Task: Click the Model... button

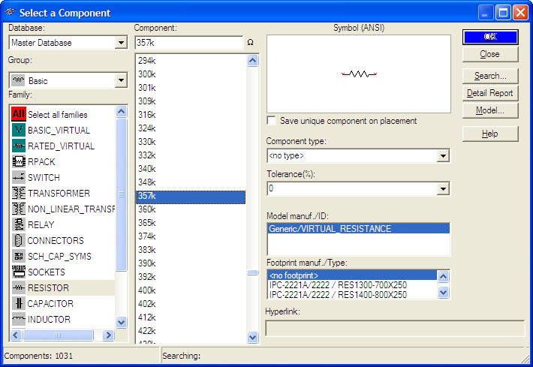Action: pyautogui.click(x=490, y=110)
